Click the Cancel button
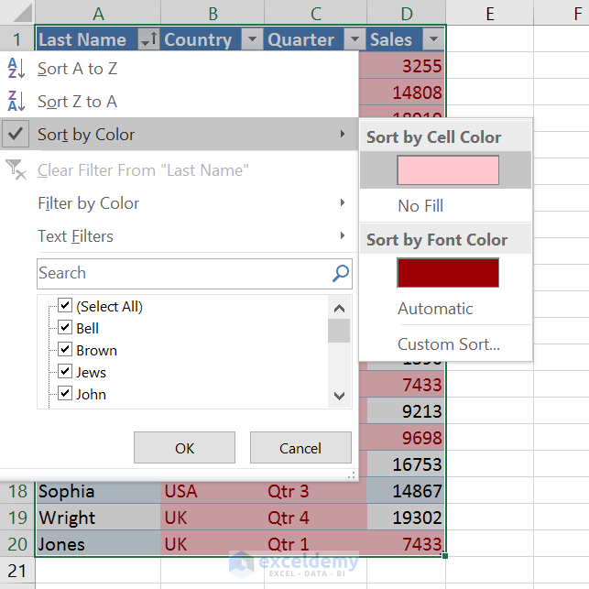This screenshot has width=589, height=589. [300, 448]
